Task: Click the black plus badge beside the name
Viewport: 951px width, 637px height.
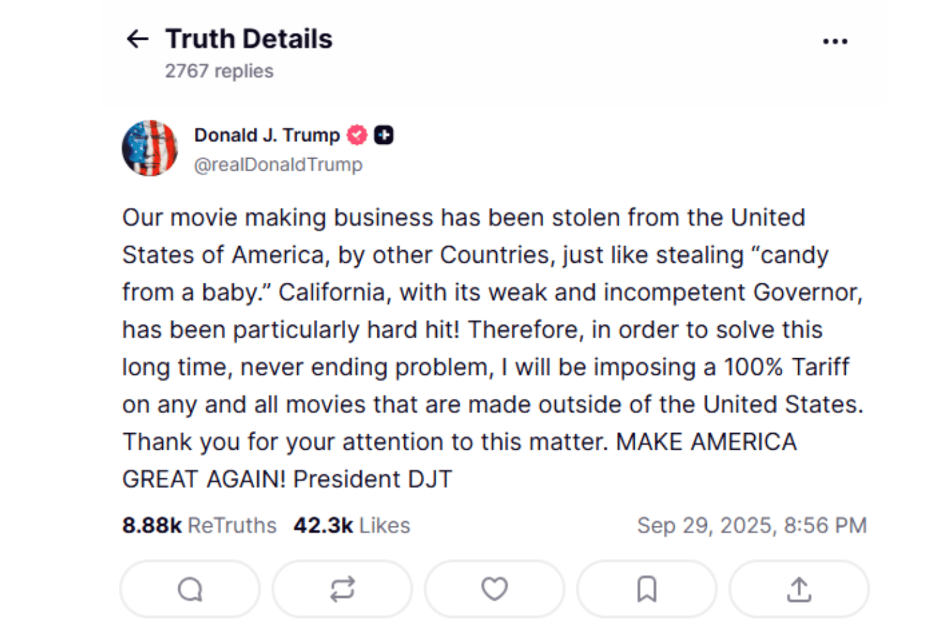Action: (x=384, y=135)
